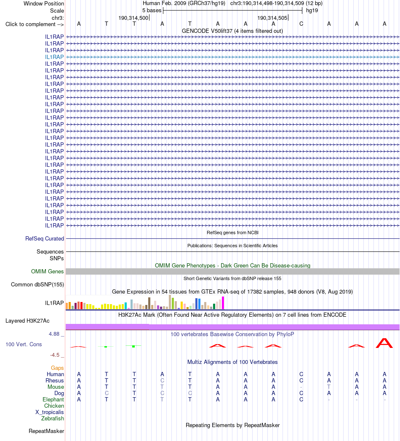The image size is (400, 441).
Task: Select the Zebrafish alignment row label
Action: tap(53, 419)
